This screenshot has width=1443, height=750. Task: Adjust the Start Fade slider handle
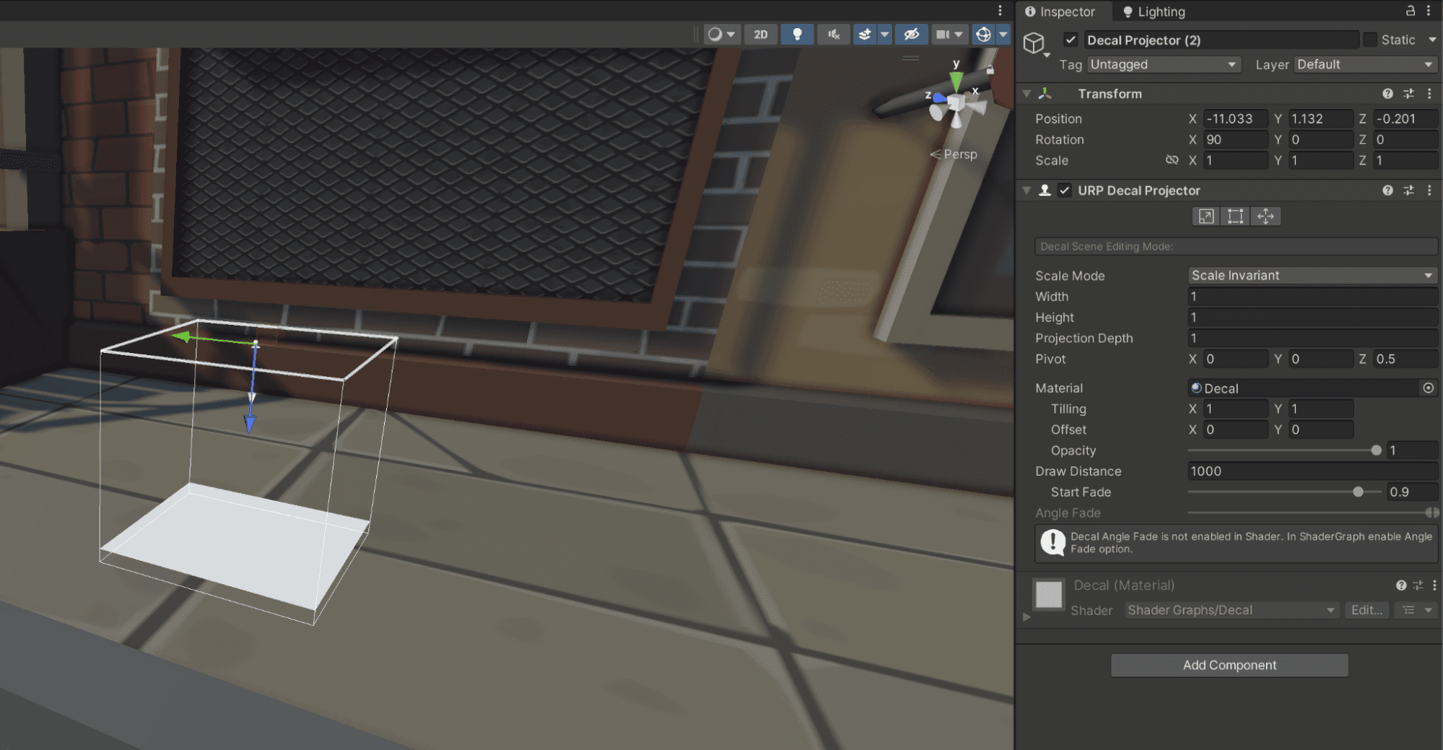pos(1358,492)
